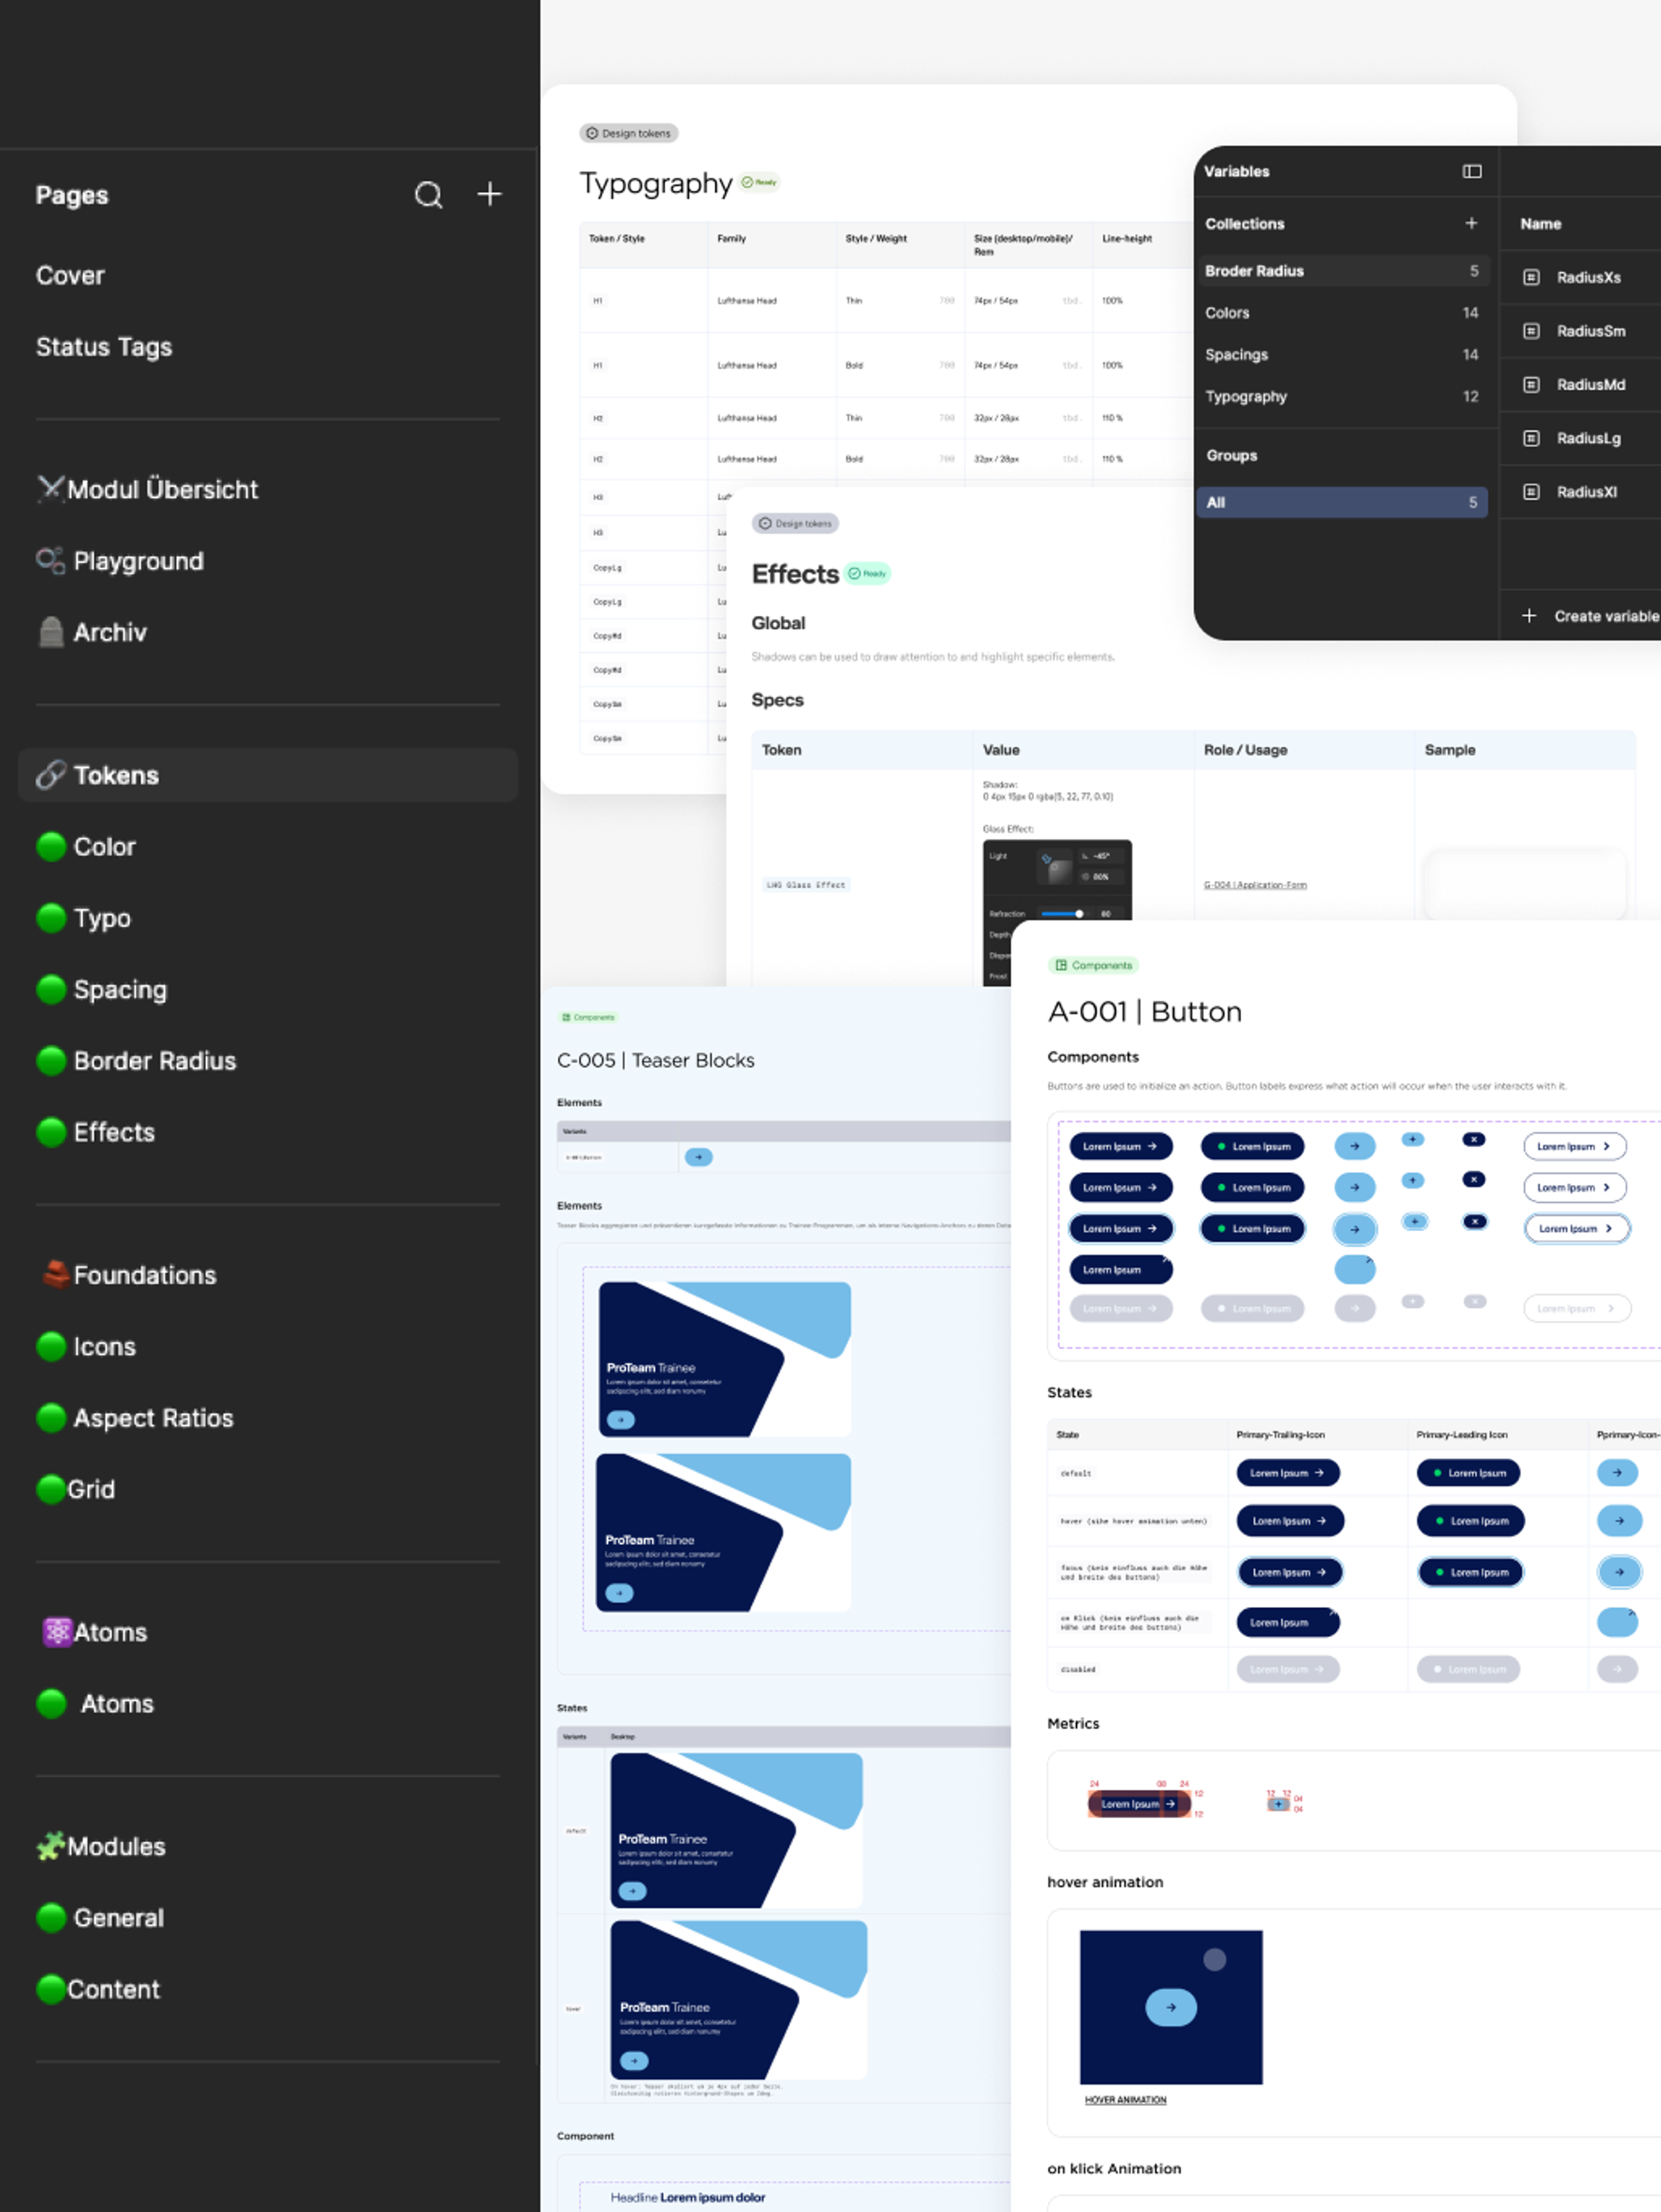Click the Components tag above A-001 Button

(x=1093, y=965)
